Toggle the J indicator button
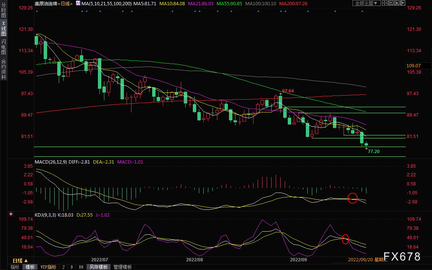Screen dimensions: 432x270 click(64, 267)
